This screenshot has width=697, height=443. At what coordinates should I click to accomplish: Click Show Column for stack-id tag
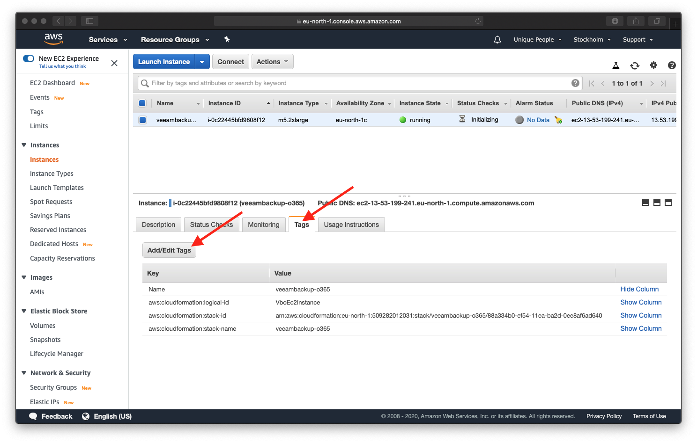click(641, 315)
